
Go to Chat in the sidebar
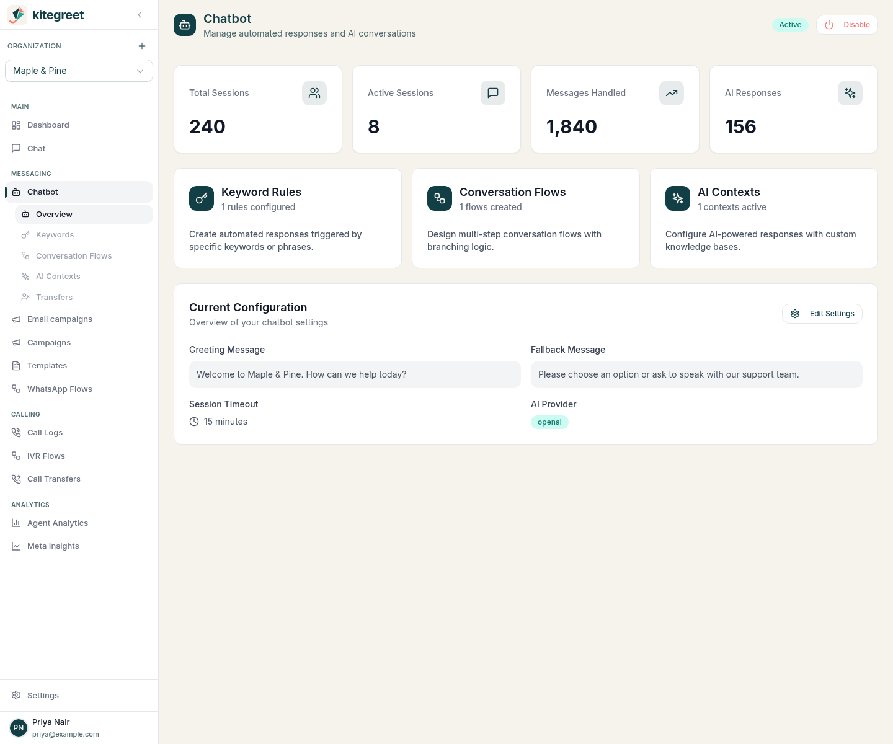pos(79,149)
